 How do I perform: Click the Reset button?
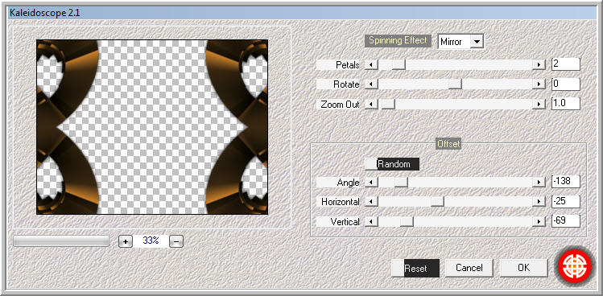tap(415, 269)
